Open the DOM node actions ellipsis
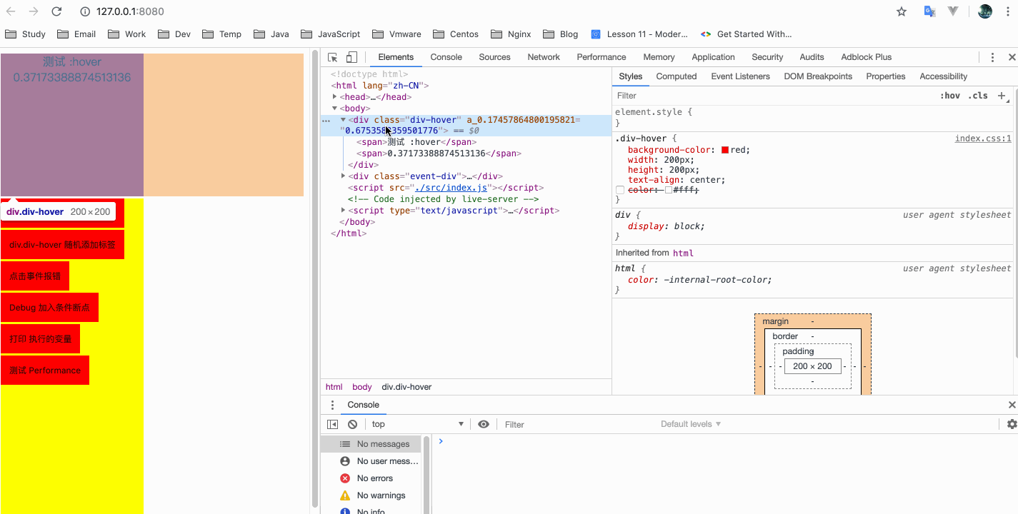The width and height of the screenshot is (1018, 514). pyautogui.click(x=326, y=121)
